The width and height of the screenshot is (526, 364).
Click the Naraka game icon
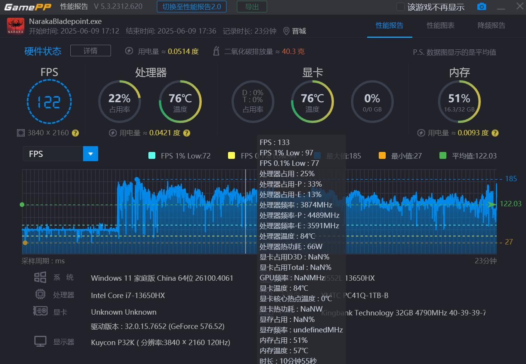pyautogui.click(x=15, y=26)
